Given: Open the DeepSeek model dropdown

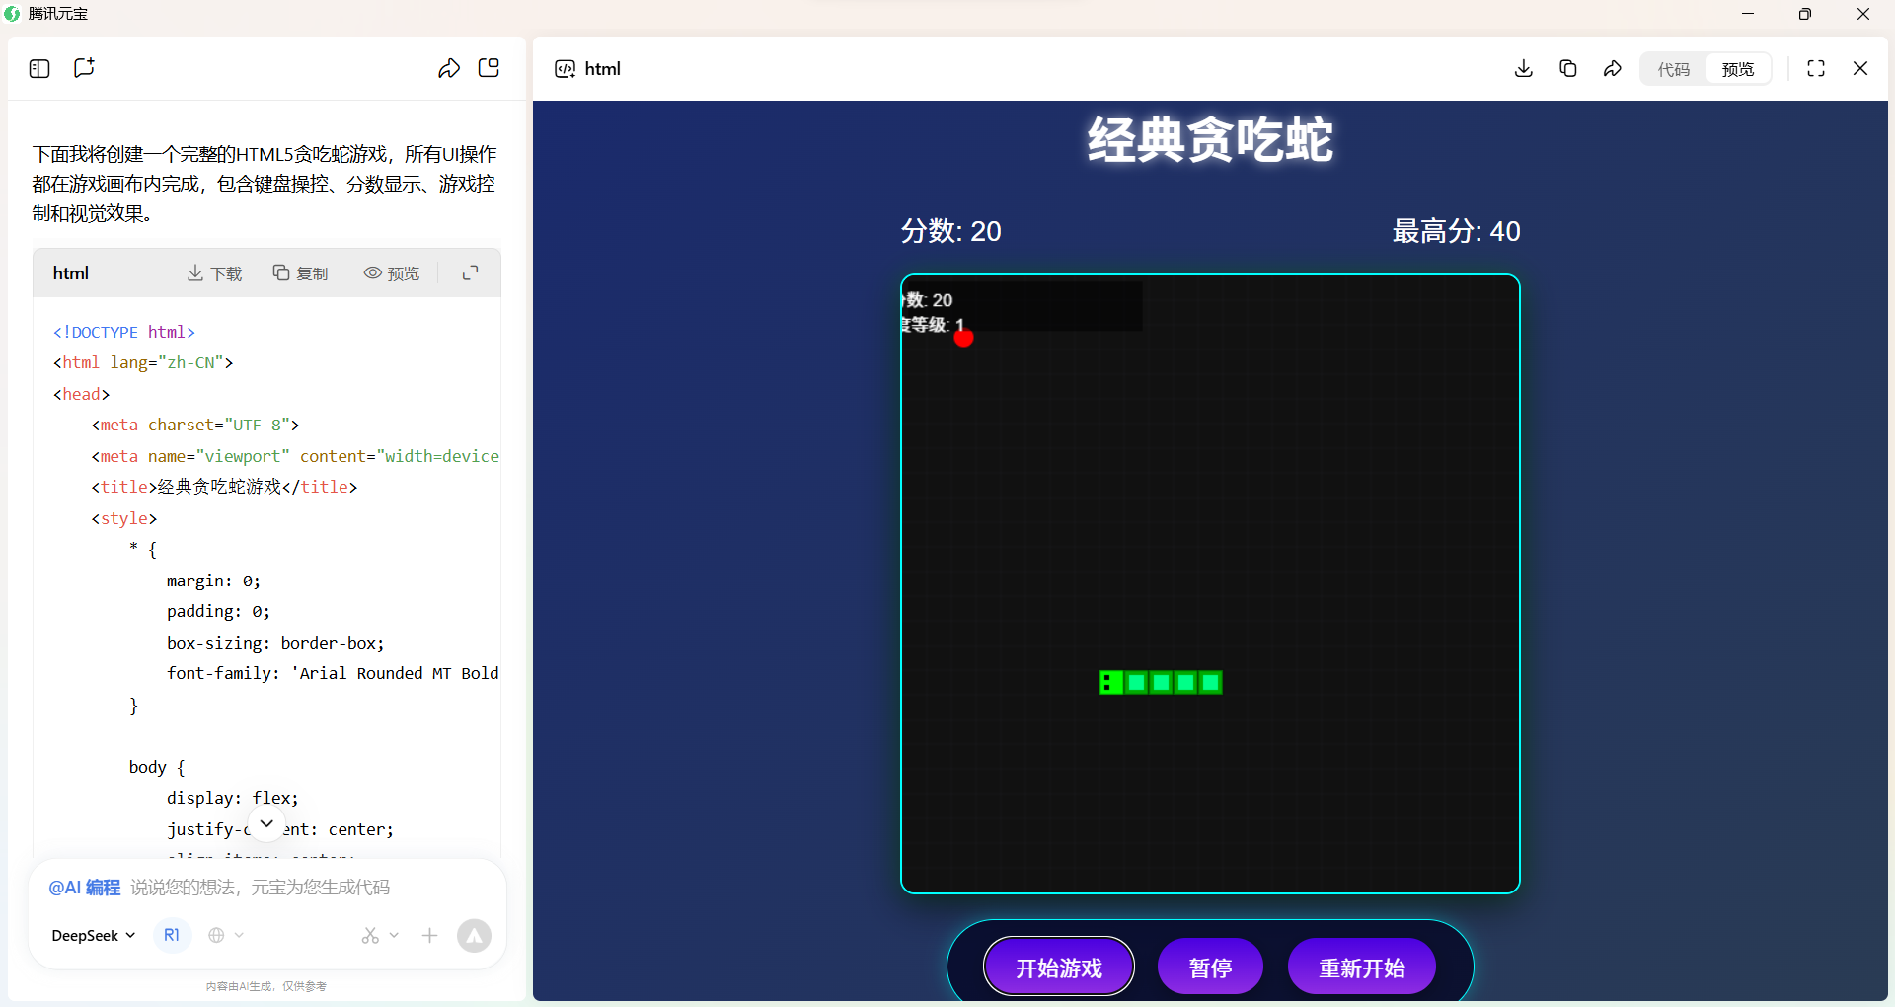Looking at the screenshot, I should point(94,935).
